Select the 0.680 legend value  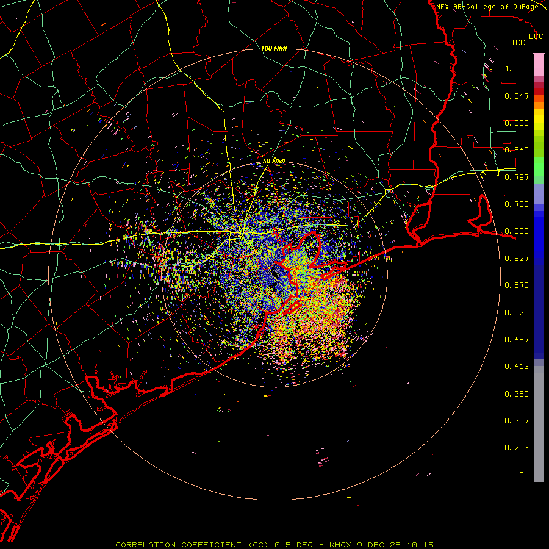pos(517,231)
